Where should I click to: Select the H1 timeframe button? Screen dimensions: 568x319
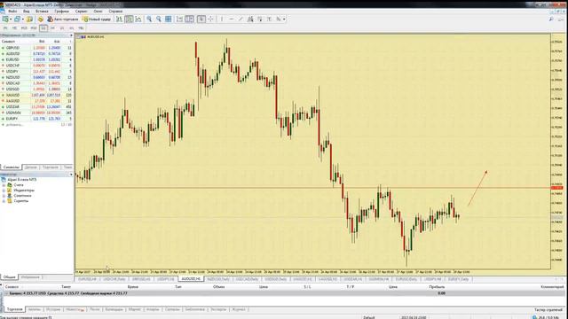(43, 27)
